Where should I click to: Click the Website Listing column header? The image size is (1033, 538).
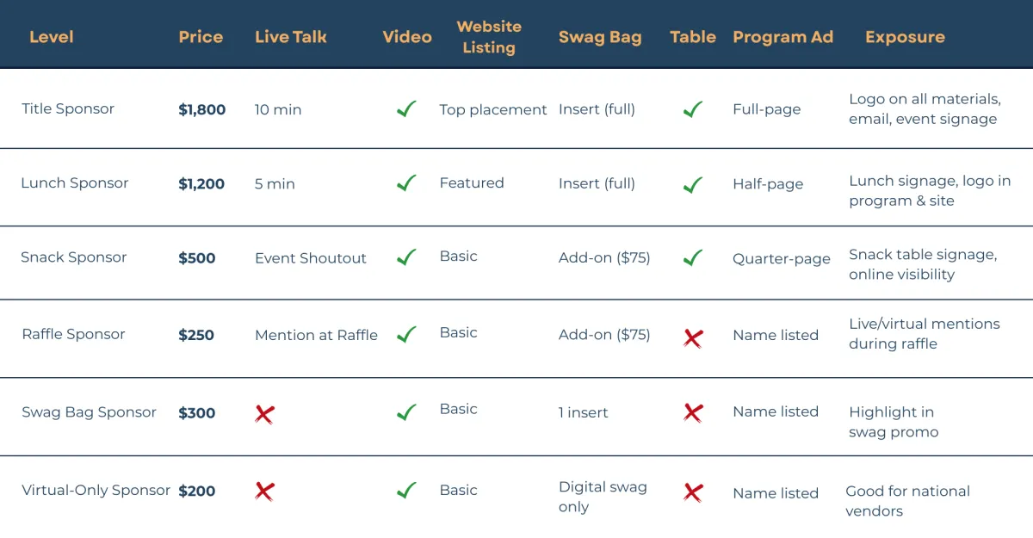click(x=489, y=37)
